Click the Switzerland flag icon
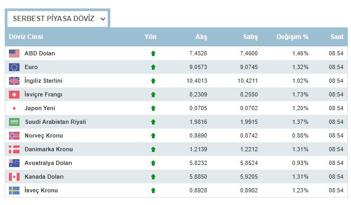This screenshot has width=351, height=205. pyautogui.click(x=14, y=94)
